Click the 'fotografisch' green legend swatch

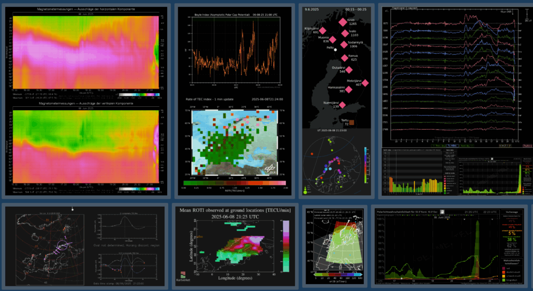(503, 280)
